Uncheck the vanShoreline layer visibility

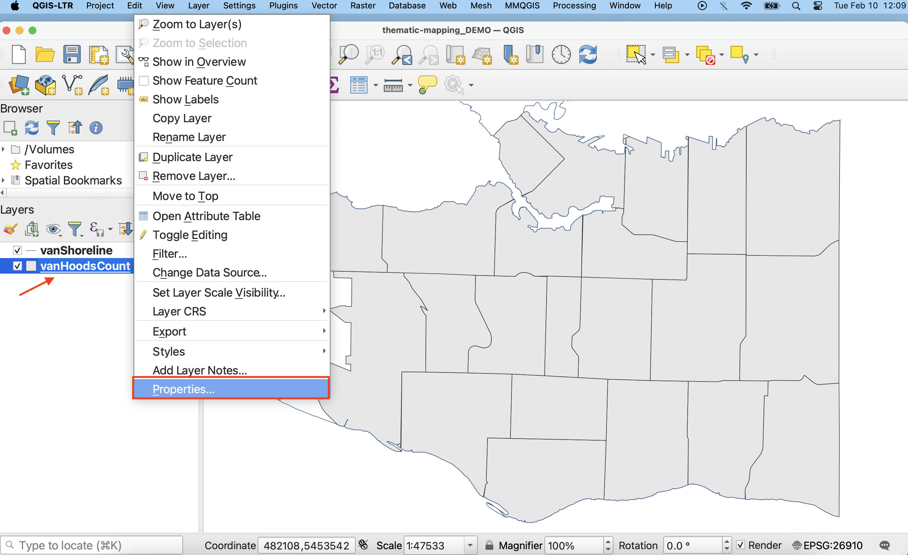click(17, 250)
